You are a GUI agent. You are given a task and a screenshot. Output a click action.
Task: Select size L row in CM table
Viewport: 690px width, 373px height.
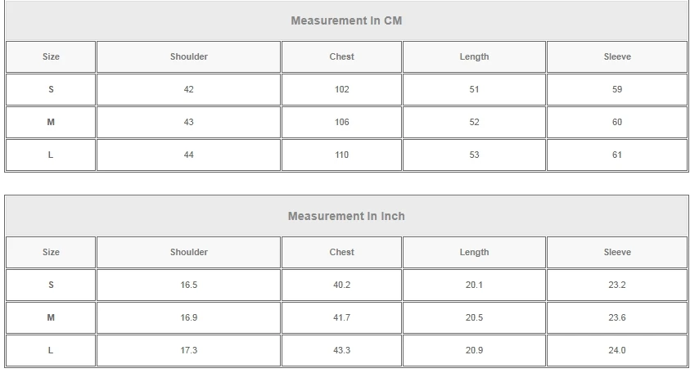pos(51,155)
